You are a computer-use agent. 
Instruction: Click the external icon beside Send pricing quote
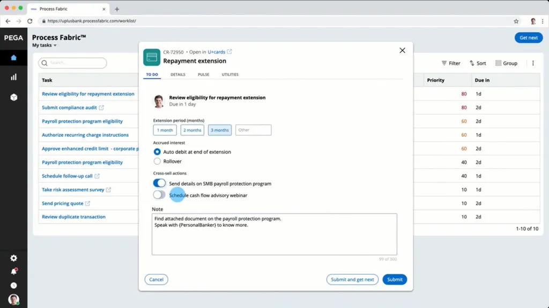coord(87,203)
